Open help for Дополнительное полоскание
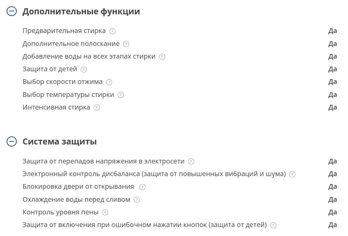348x236 pixels. (x=126, y=44)
